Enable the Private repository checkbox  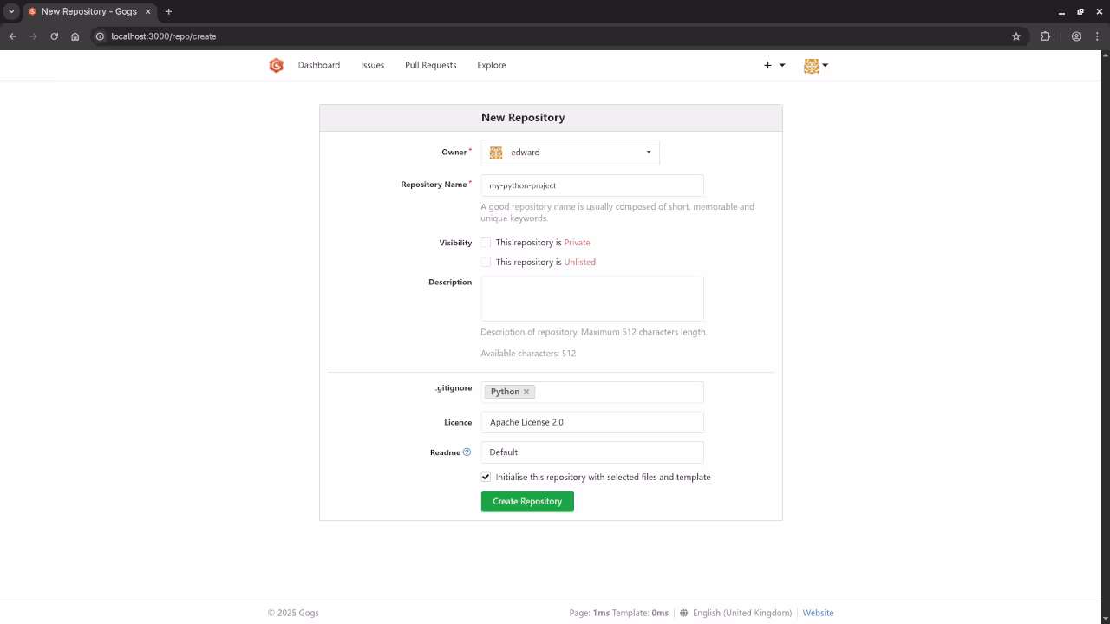tap(486, 243)
